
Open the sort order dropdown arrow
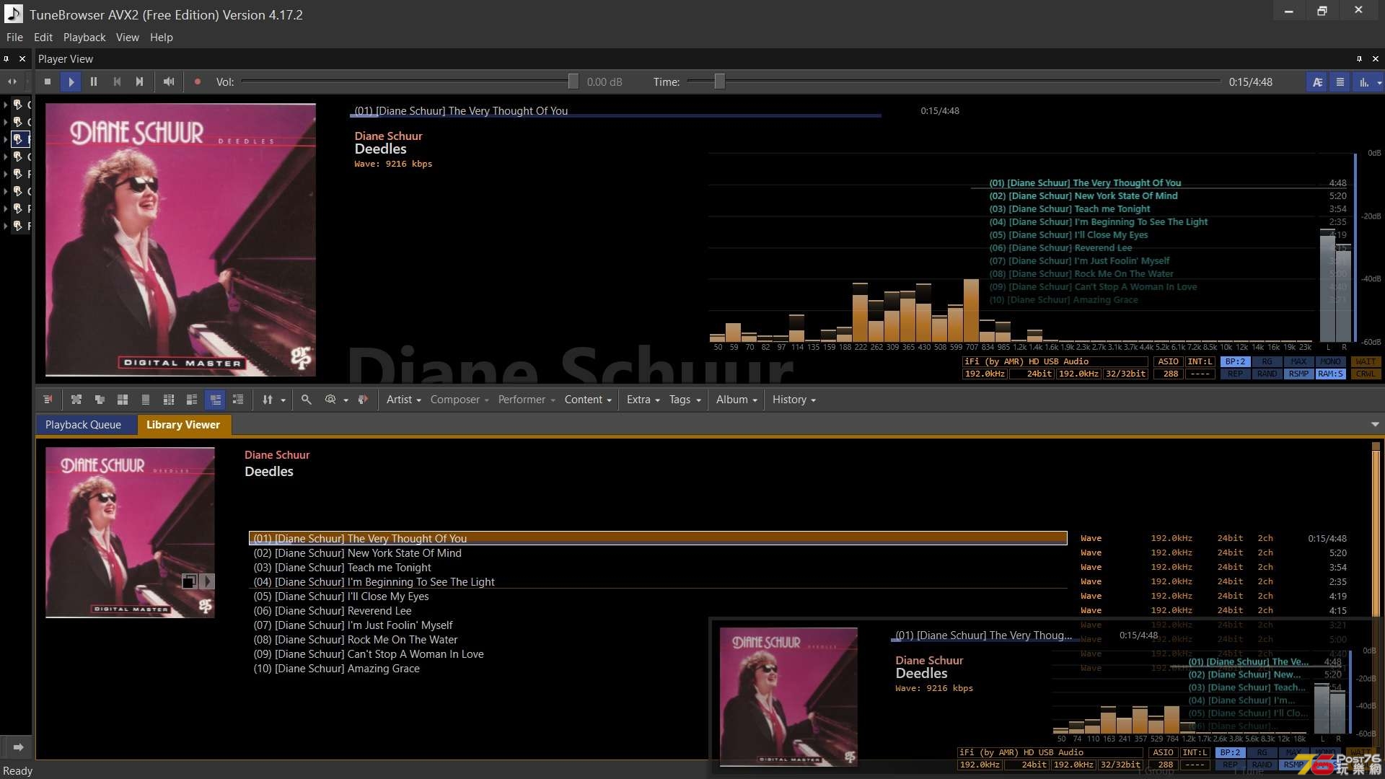click(283, 400)
